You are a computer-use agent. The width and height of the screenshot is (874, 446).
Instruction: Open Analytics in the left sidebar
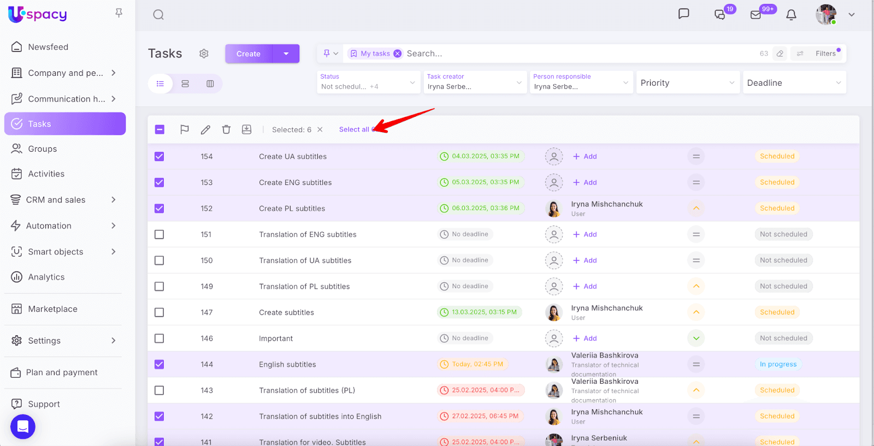[x=46, y=277]
